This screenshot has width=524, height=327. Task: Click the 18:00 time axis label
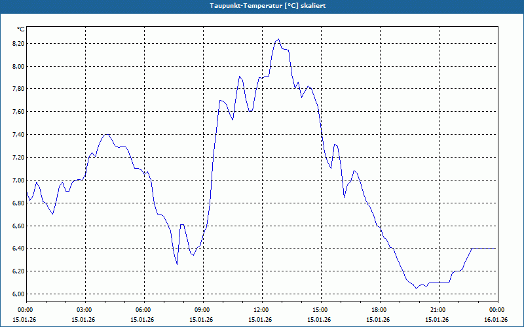point(380,310)
